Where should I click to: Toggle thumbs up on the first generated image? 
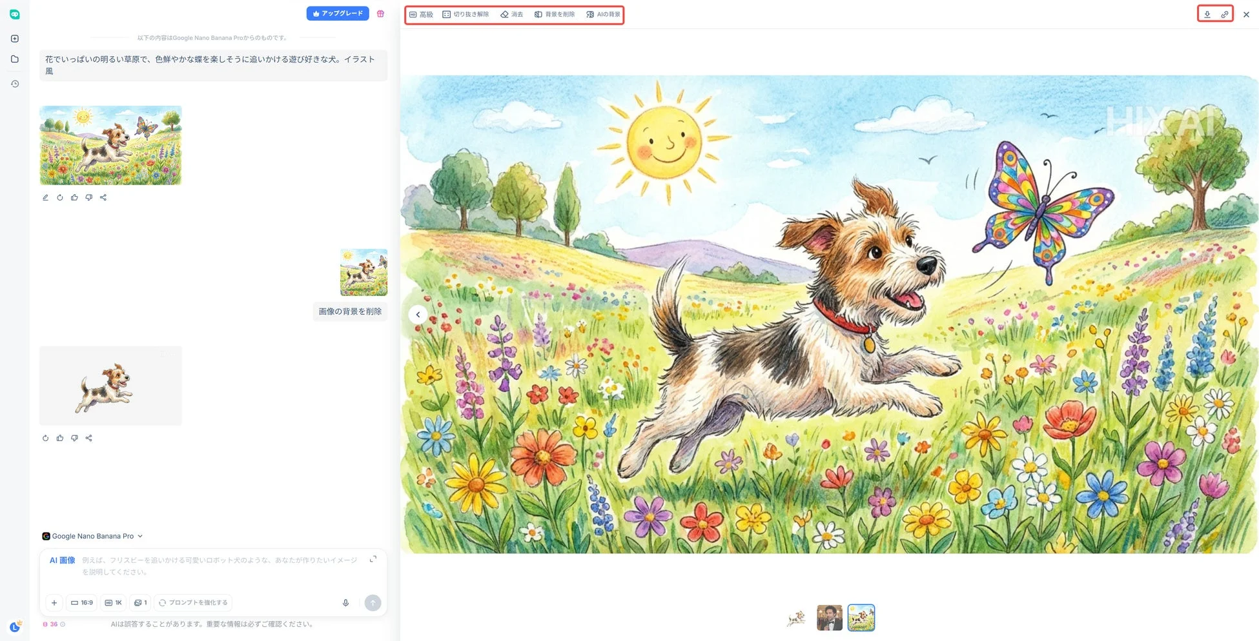pos(74,197)
